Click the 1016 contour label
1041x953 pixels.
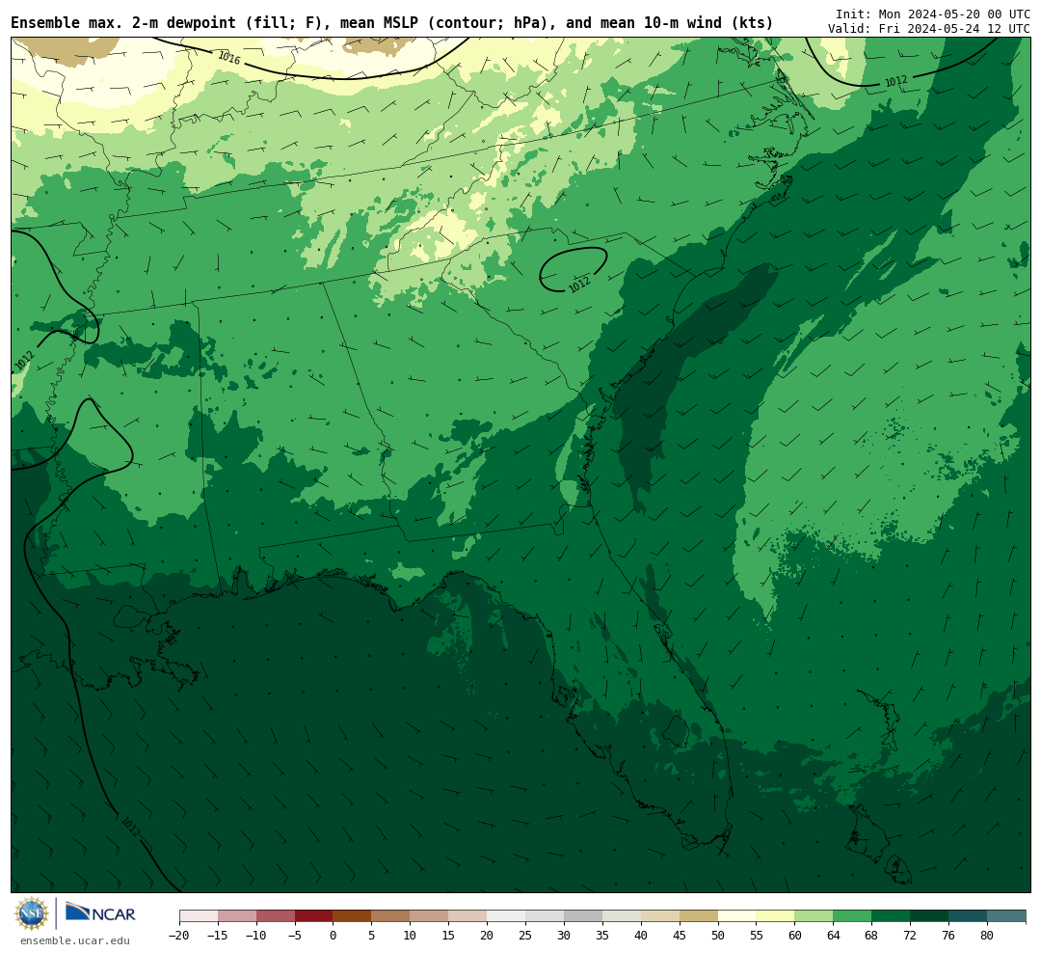pos(229,58)
